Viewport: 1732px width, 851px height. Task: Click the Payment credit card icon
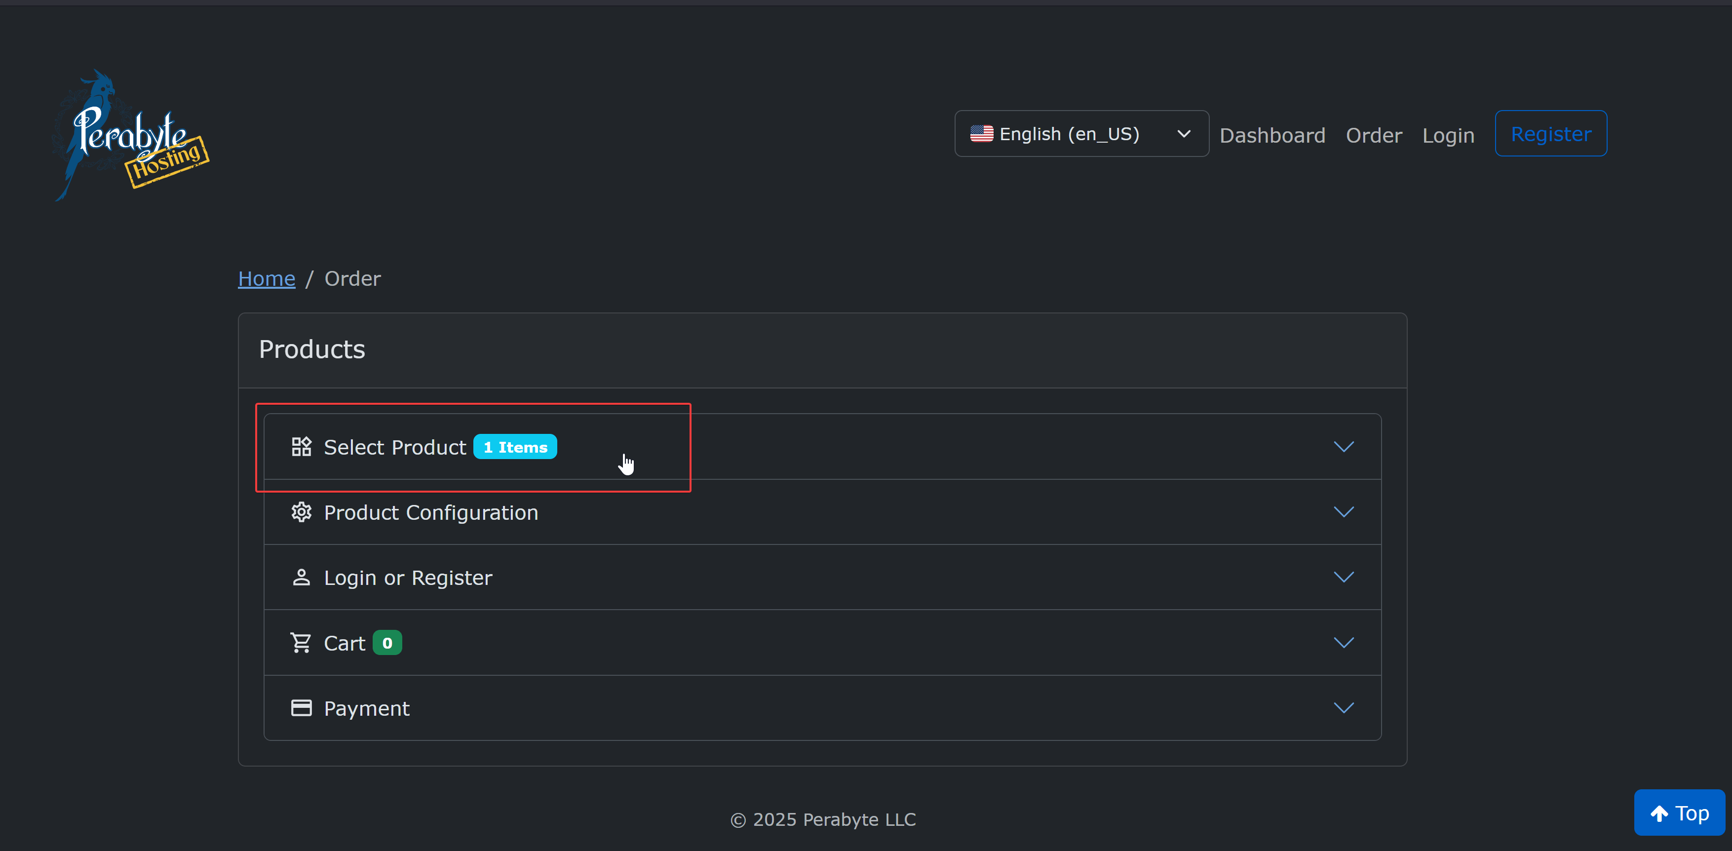(x=301, y=708)
